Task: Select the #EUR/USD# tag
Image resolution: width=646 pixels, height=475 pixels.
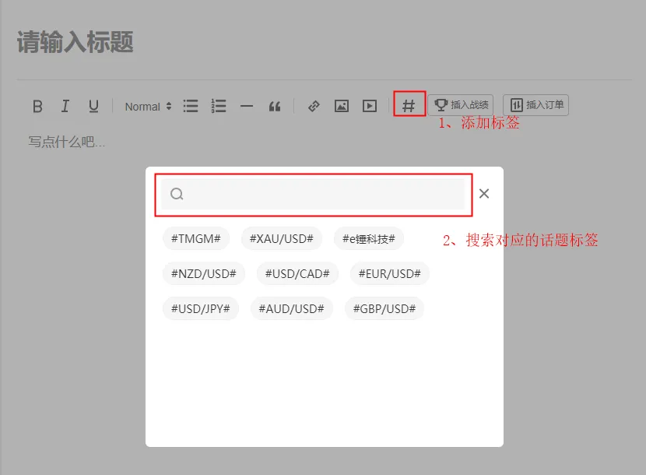Action: 390,274
